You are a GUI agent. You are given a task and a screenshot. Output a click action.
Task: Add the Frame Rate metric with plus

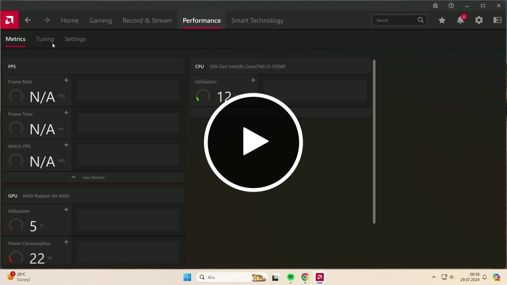(66, 80)
